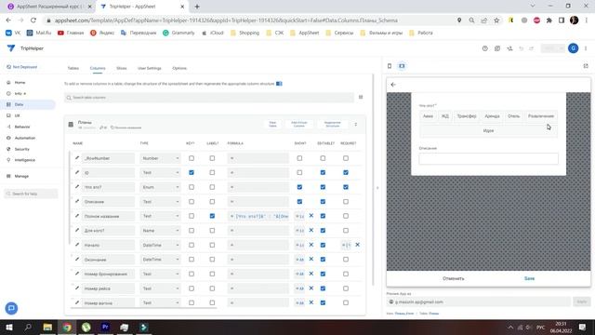Viewport: 595px width, 335px height.
Task: Remove the REQUIRE formula X in Начало row
Action: 357,245
